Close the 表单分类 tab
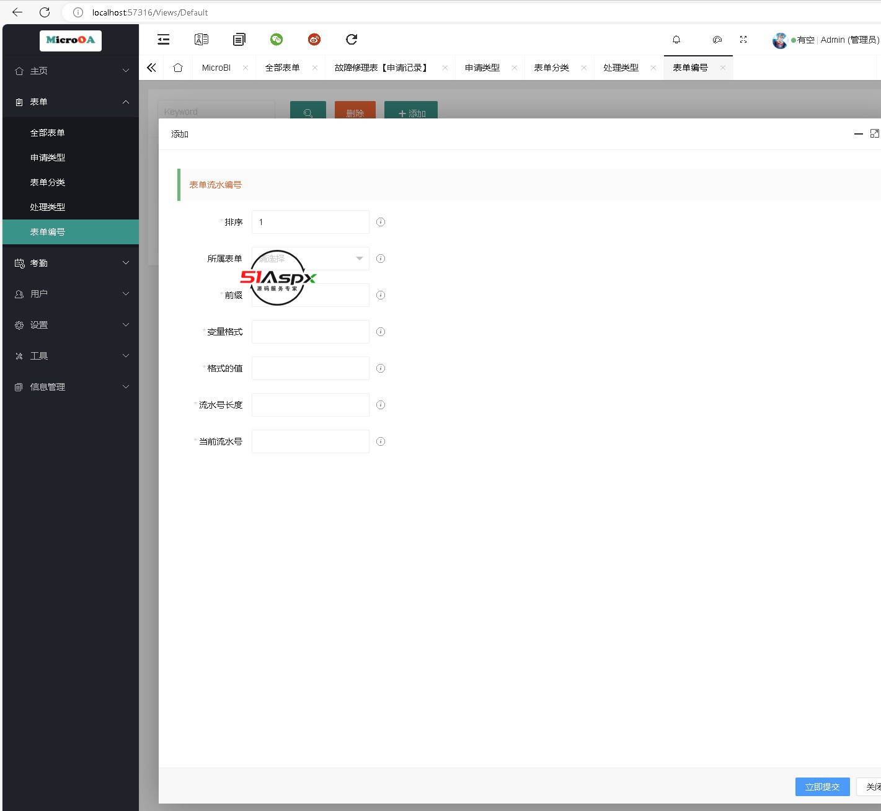The height and width of the screenshot is (811, 881). click(584, 68)
